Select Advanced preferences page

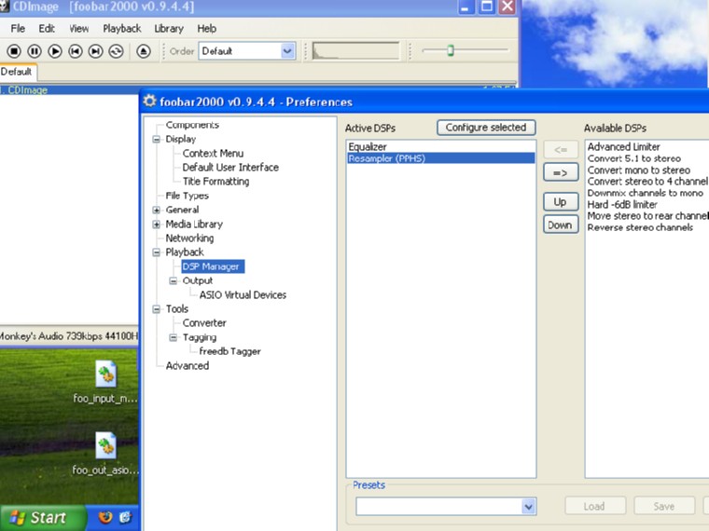(188, 366)
